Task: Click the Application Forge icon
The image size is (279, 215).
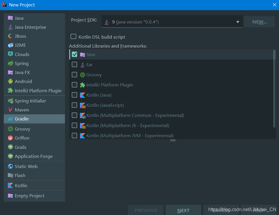Action: [x=10, y=156]
